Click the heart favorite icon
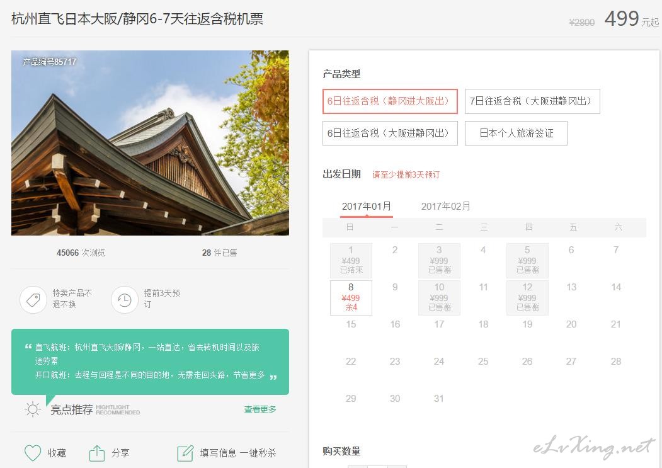The image size is (662, 468). coord(32,453)
